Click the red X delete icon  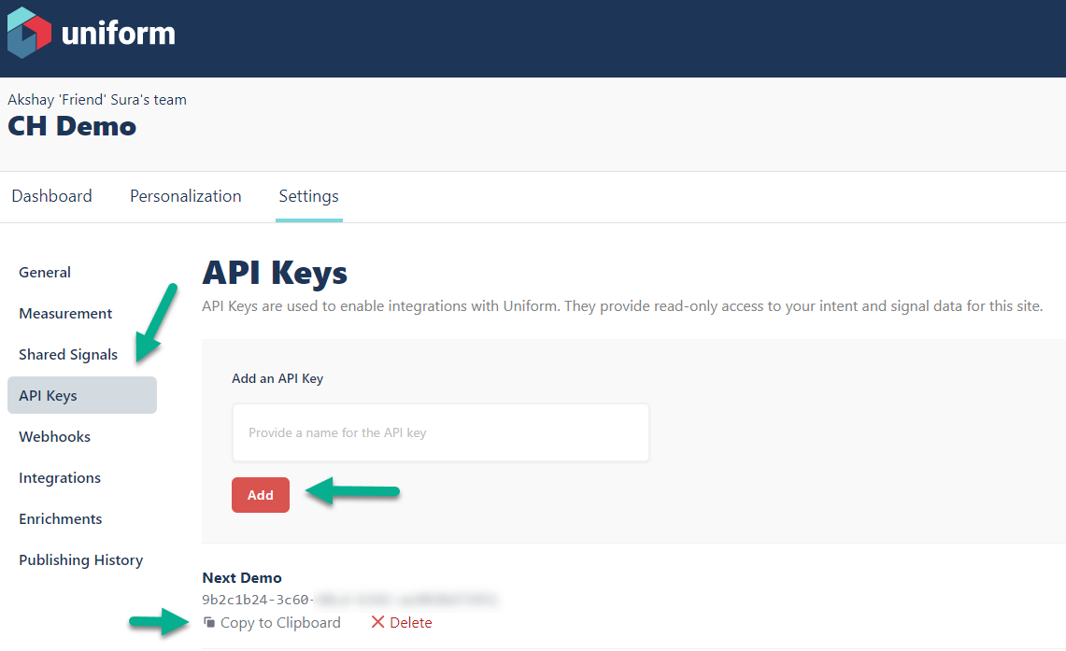coord(377,622)
